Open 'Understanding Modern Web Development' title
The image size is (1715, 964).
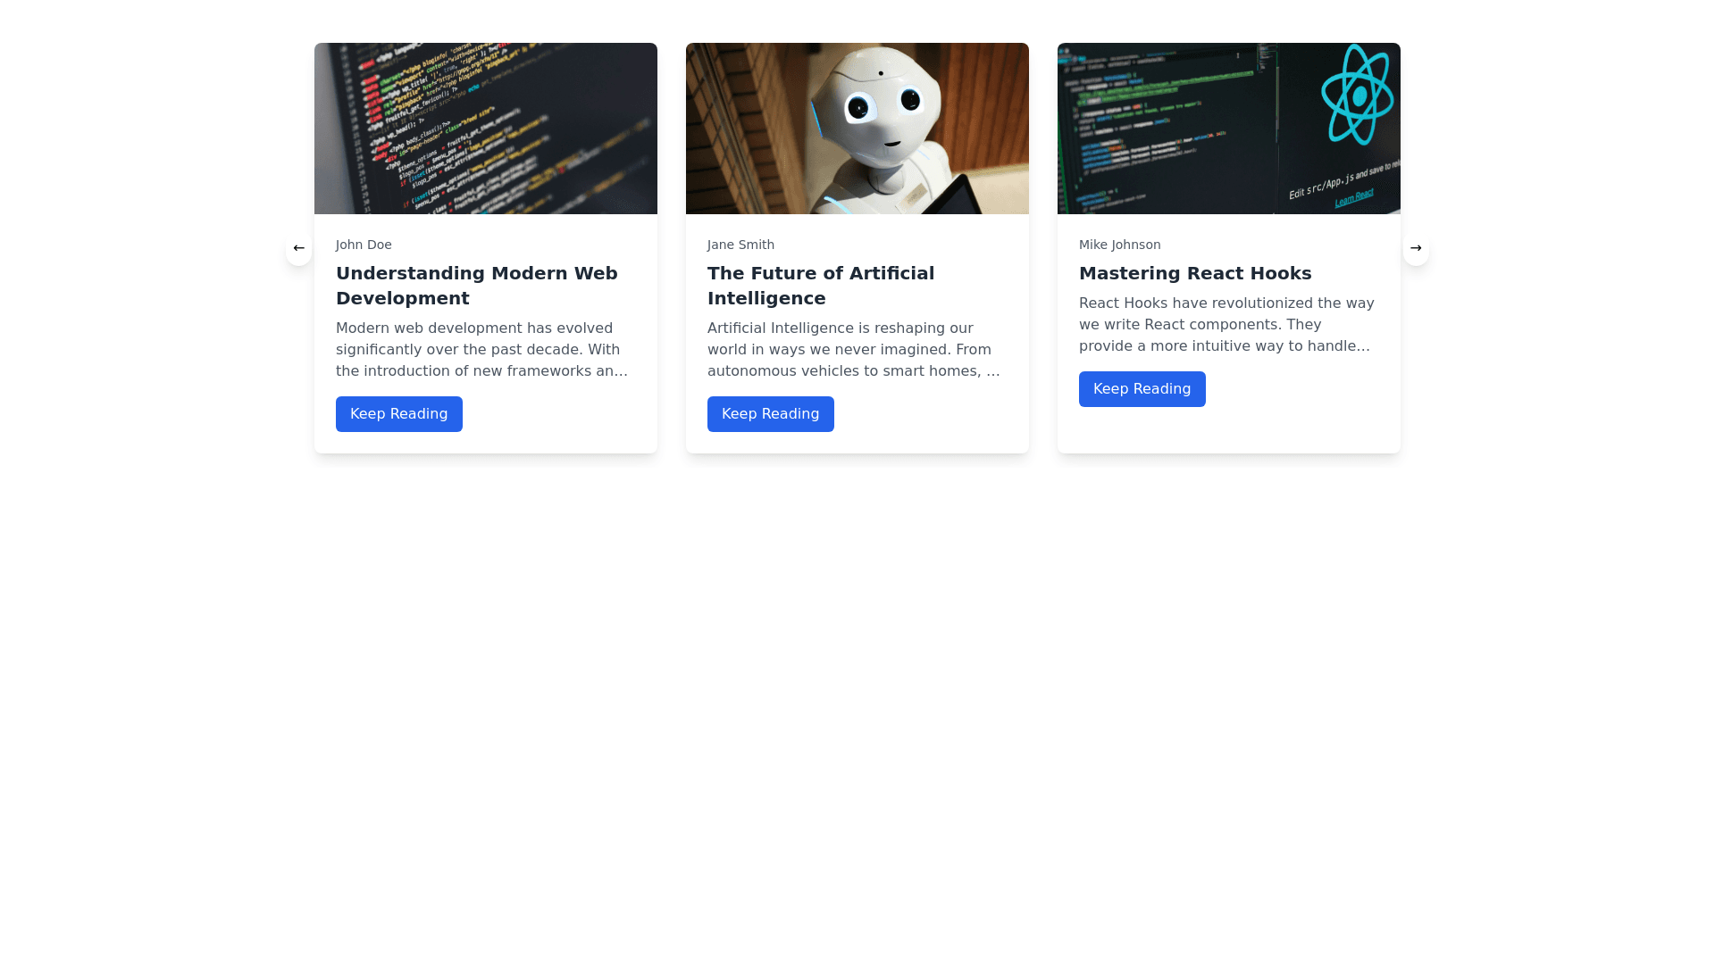click(x=476, y=286)
